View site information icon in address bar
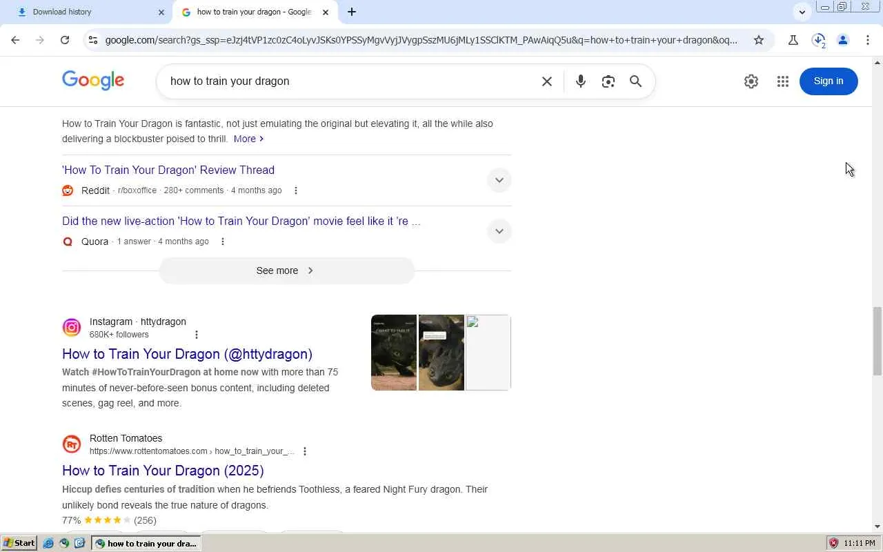 [x=93, y=40]
